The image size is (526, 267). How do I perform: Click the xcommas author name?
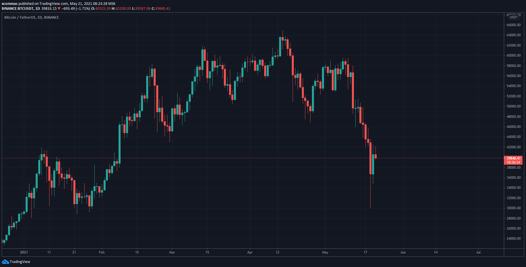(x=9, y=4)
